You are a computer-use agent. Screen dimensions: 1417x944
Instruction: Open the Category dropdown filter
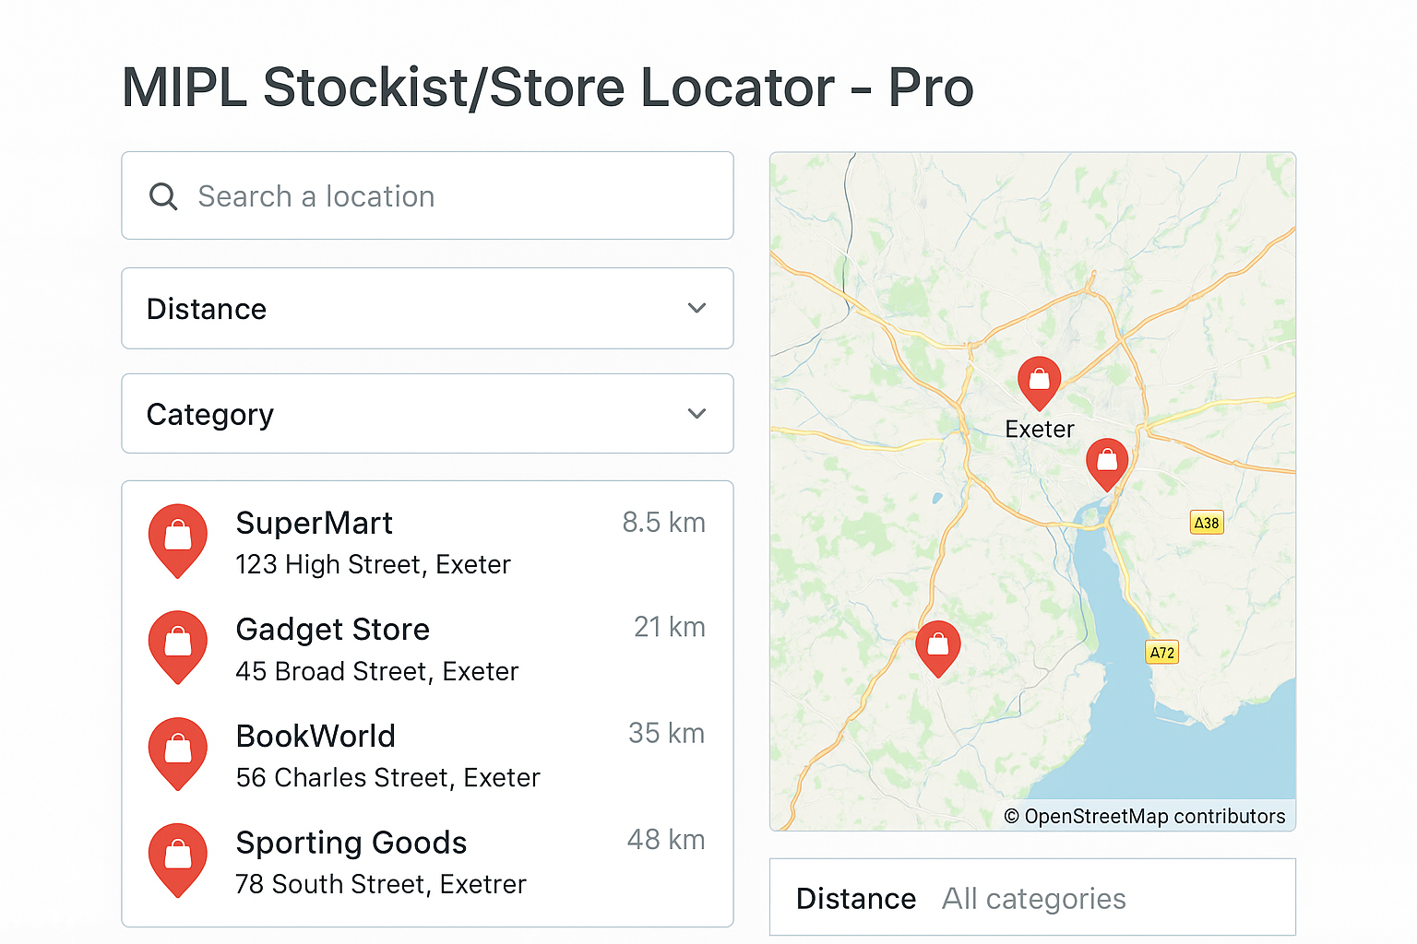tap(427, 414)
